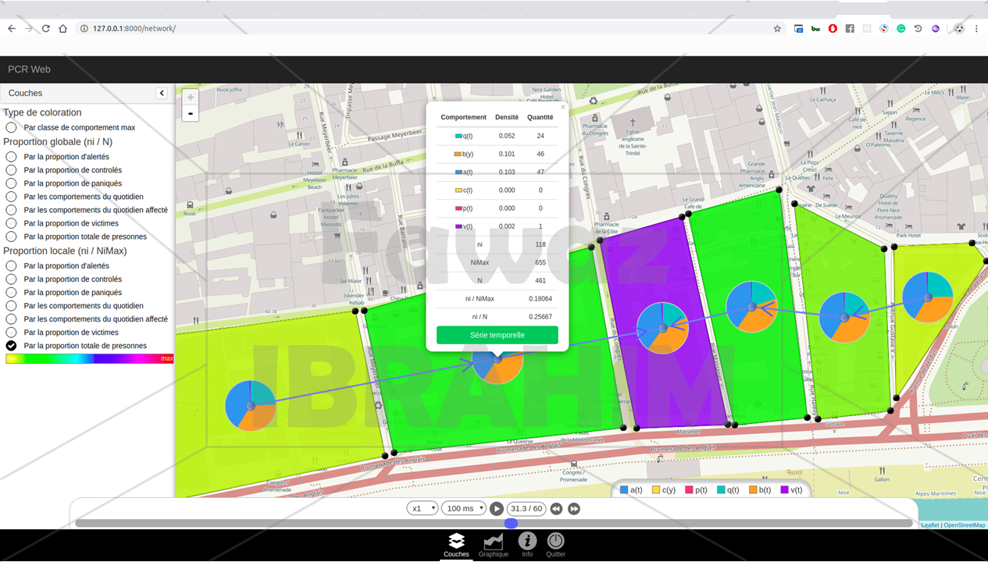Screen dimensions: 988x562
Task: Zoom in the map with plus button
Action: coord(190,98)
